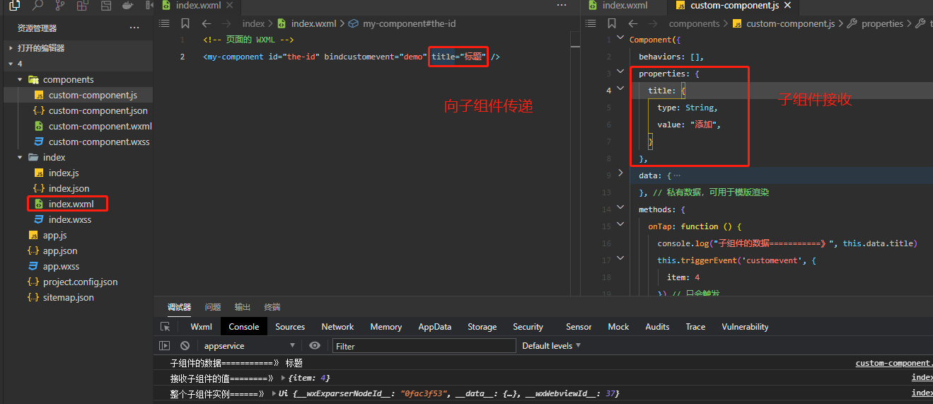
Task: Open the Search magnifier in activity bar
Action: pyautogui.click(x=37, y=6)
